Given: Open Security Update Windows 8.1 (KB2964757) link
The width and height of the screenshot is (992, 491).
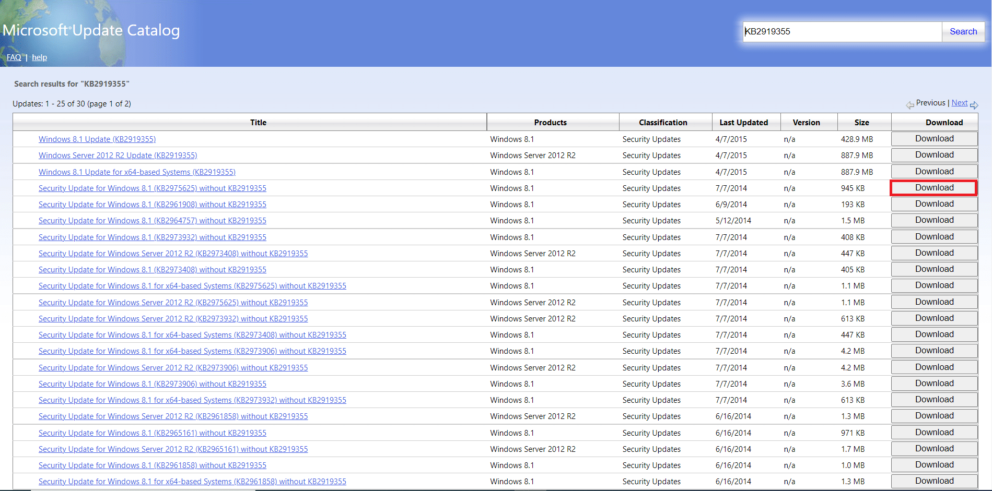Looking at the screenshot, I should (x=153, y=221).
